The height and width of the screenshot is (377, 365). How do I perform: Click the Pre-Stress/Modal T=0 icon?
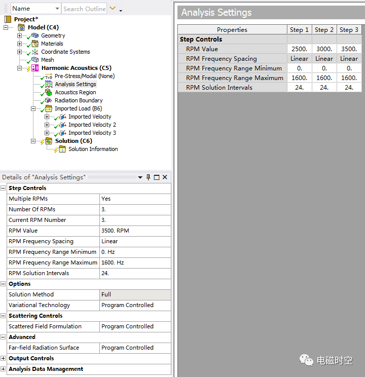click(48, 76)
